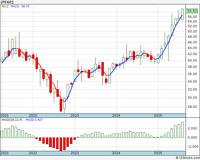Open the 12Stocks.com copyright link
This screenshot has width=200, height=160.
click(188, 158)
